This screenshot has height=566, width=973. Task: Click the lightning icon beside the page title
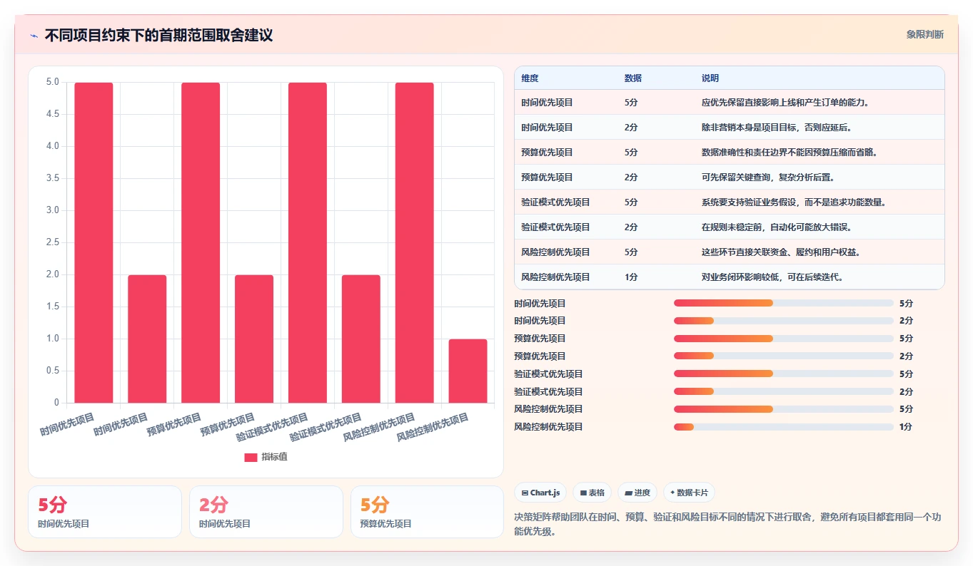click(34, 36)
